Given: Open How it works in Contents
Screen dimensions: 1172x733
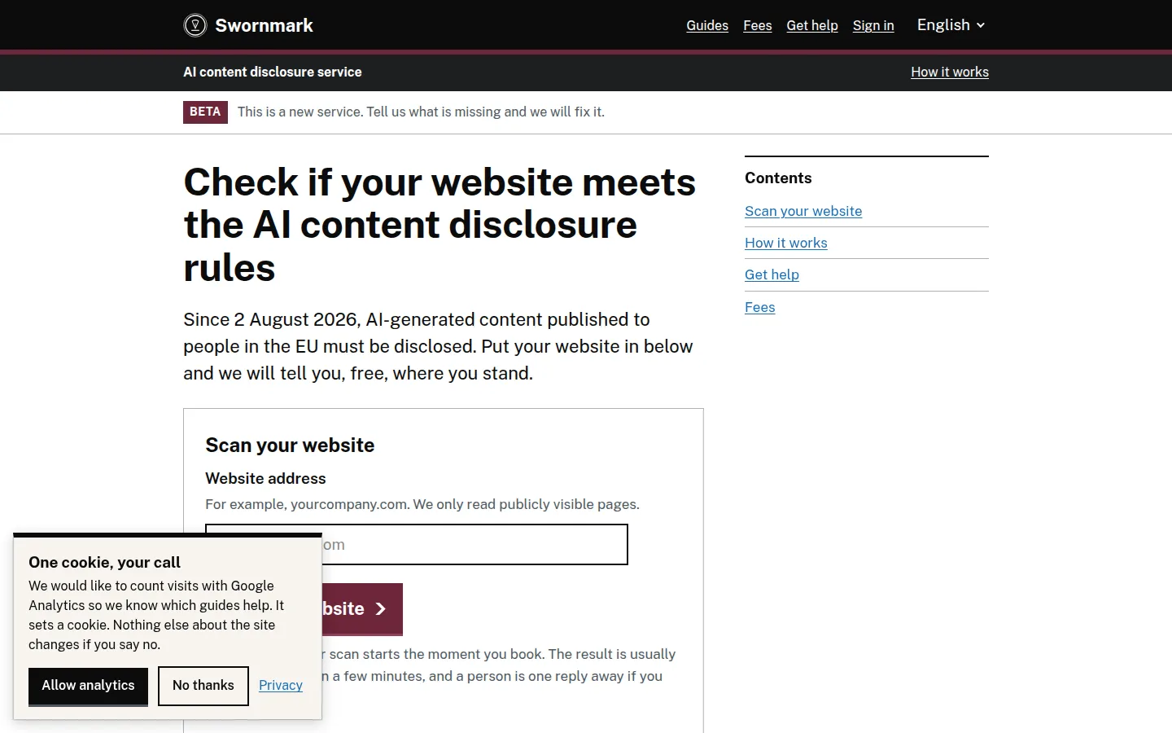Looking at the screenshot, I should tap(785, 243).
